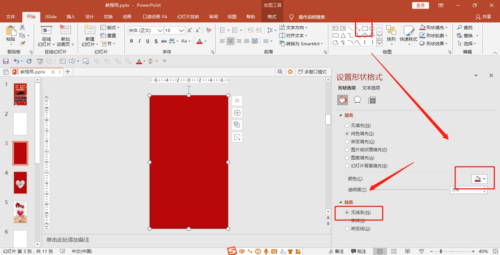Viewport: 500px width, 255px height.
Task: Select slide 4 thumbnail with heart
Action: coord(20,183)
